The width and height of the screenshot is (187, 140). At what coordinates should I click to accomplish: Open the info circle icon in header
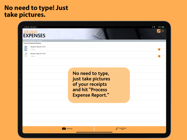tap(163, 31)
